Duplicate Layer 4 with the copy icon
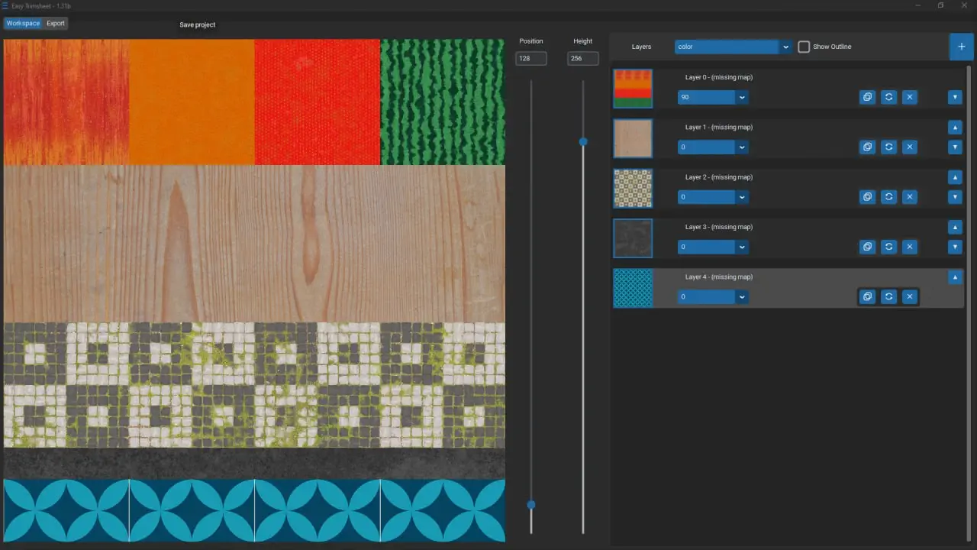The image size is (977, 550). point(867,296)
